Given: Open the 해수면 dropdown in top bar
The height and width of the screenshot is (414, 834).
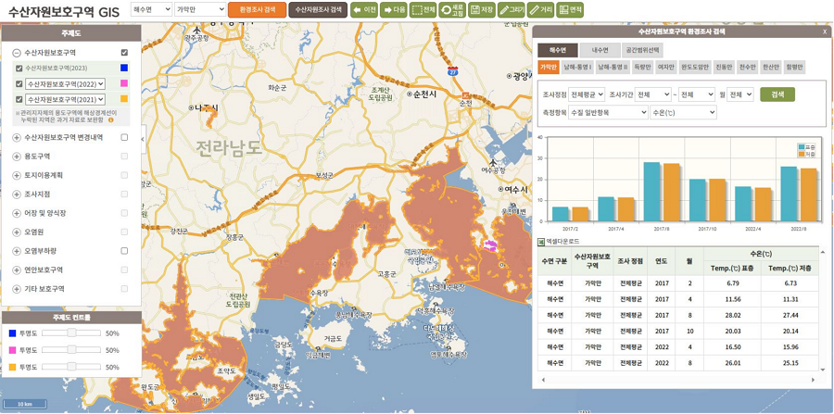Looking at the screenshot, I should click(x=151, y=9).
